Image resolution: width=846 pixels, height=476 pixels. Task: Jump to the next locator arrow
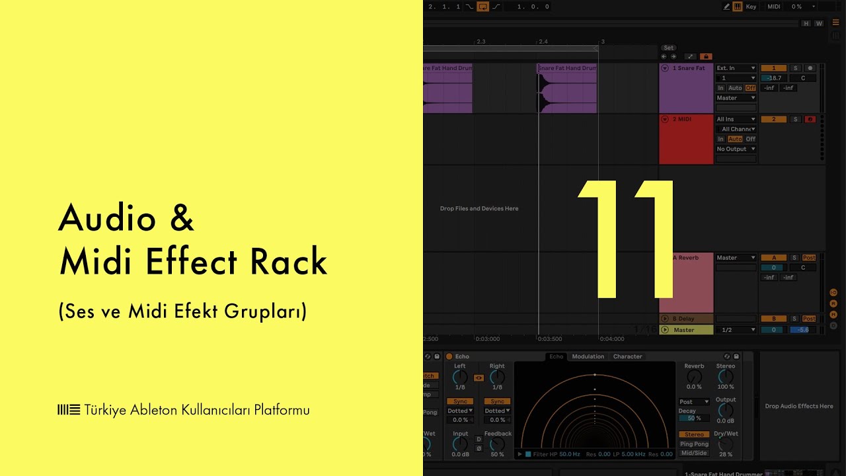[673, 57]
